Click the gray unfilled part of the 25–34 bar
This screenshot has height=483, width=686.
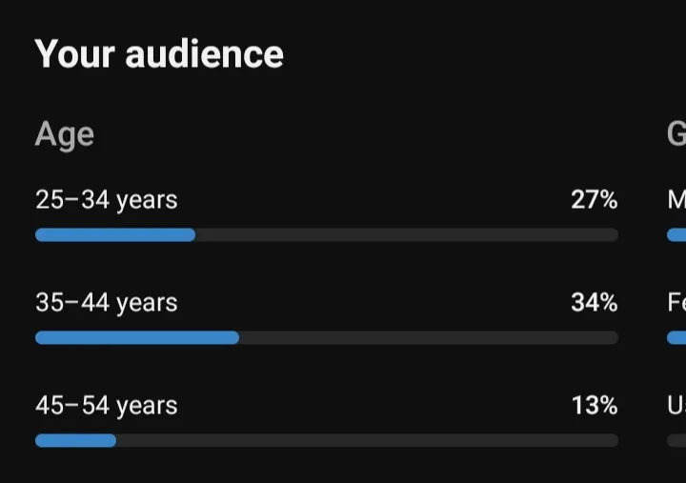point(407,235)
